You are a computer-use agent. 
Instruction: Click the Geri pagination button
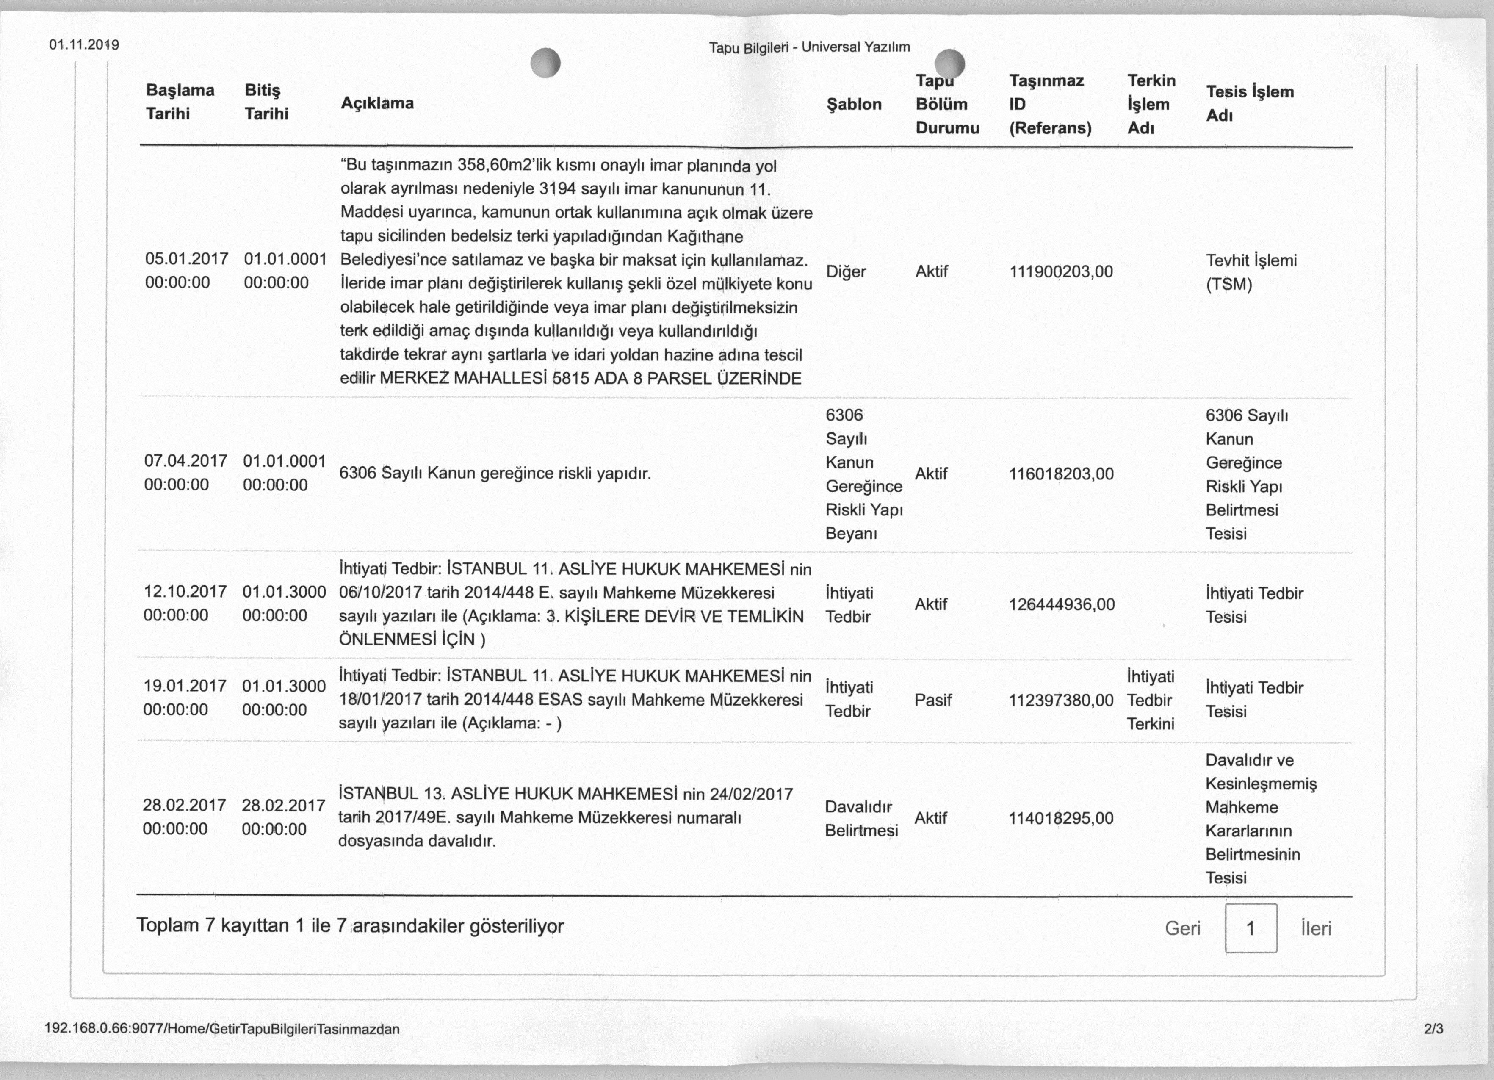click(x=1182, y=928)
